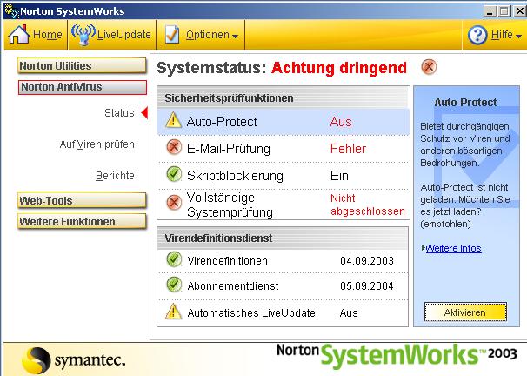Click the date 04.09.2003

pos(367,260)
